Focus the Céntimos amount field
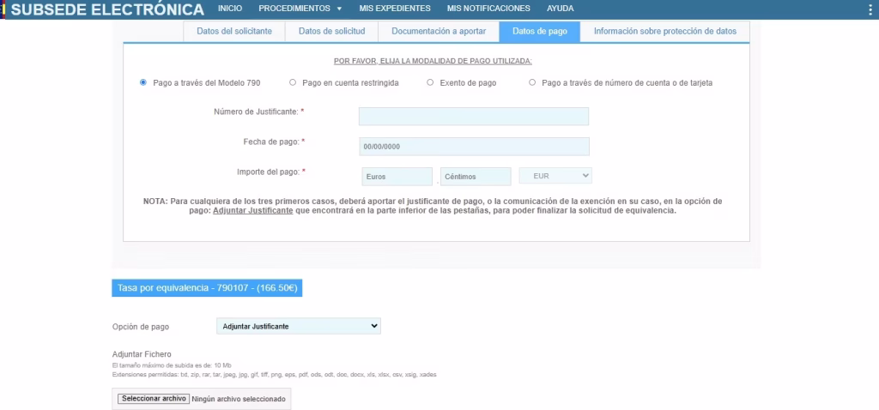Image resolution: width=879 pixels, height=410 pixels. click(x=476, y=177)
